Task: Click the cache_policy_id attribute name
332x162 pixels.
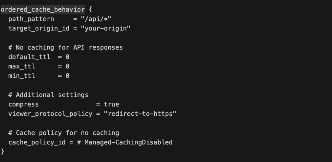Action: [37, 142]
